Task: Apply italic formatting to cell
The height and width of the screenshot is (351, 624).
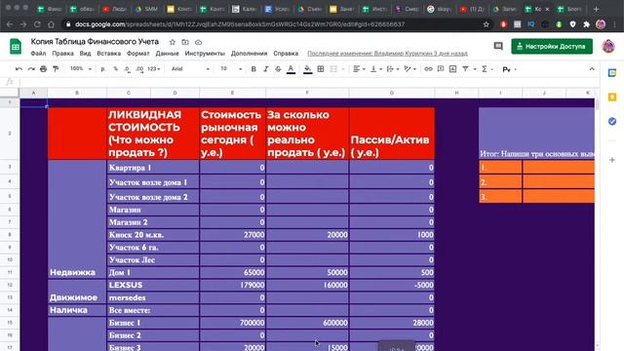Action: point(266,69)
